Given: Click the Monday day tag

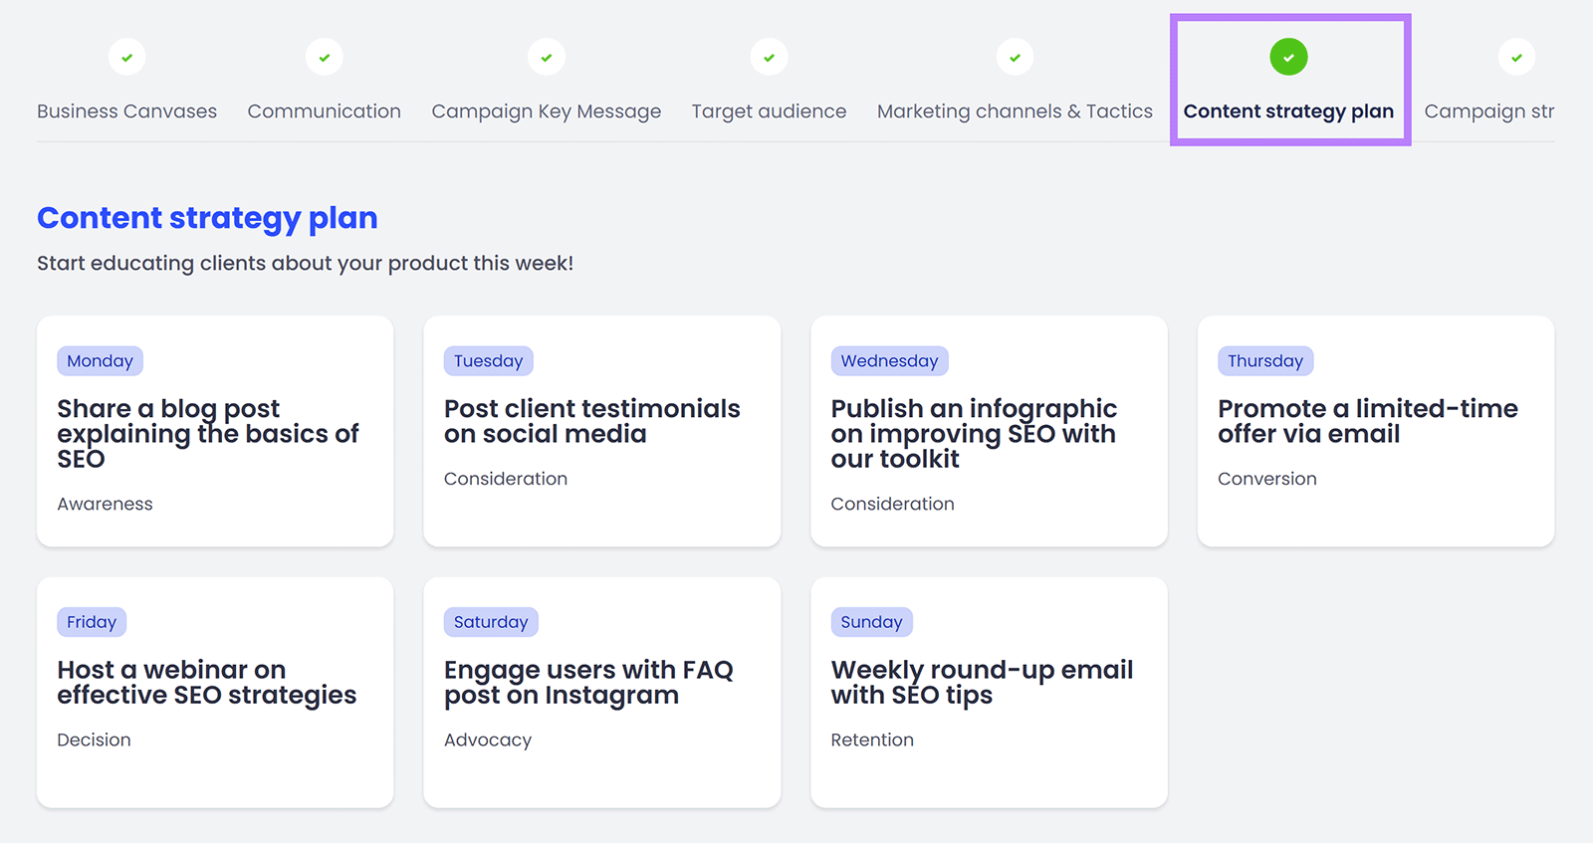Looking at the screenshot, I should 100,361.
